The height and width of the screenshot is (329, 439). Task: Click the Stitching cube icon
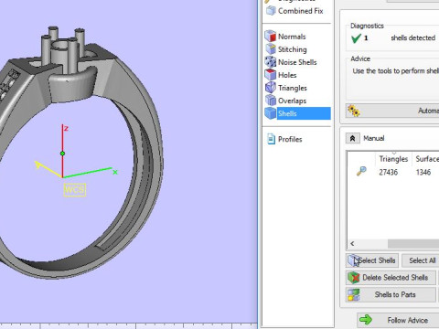point(271,49)
